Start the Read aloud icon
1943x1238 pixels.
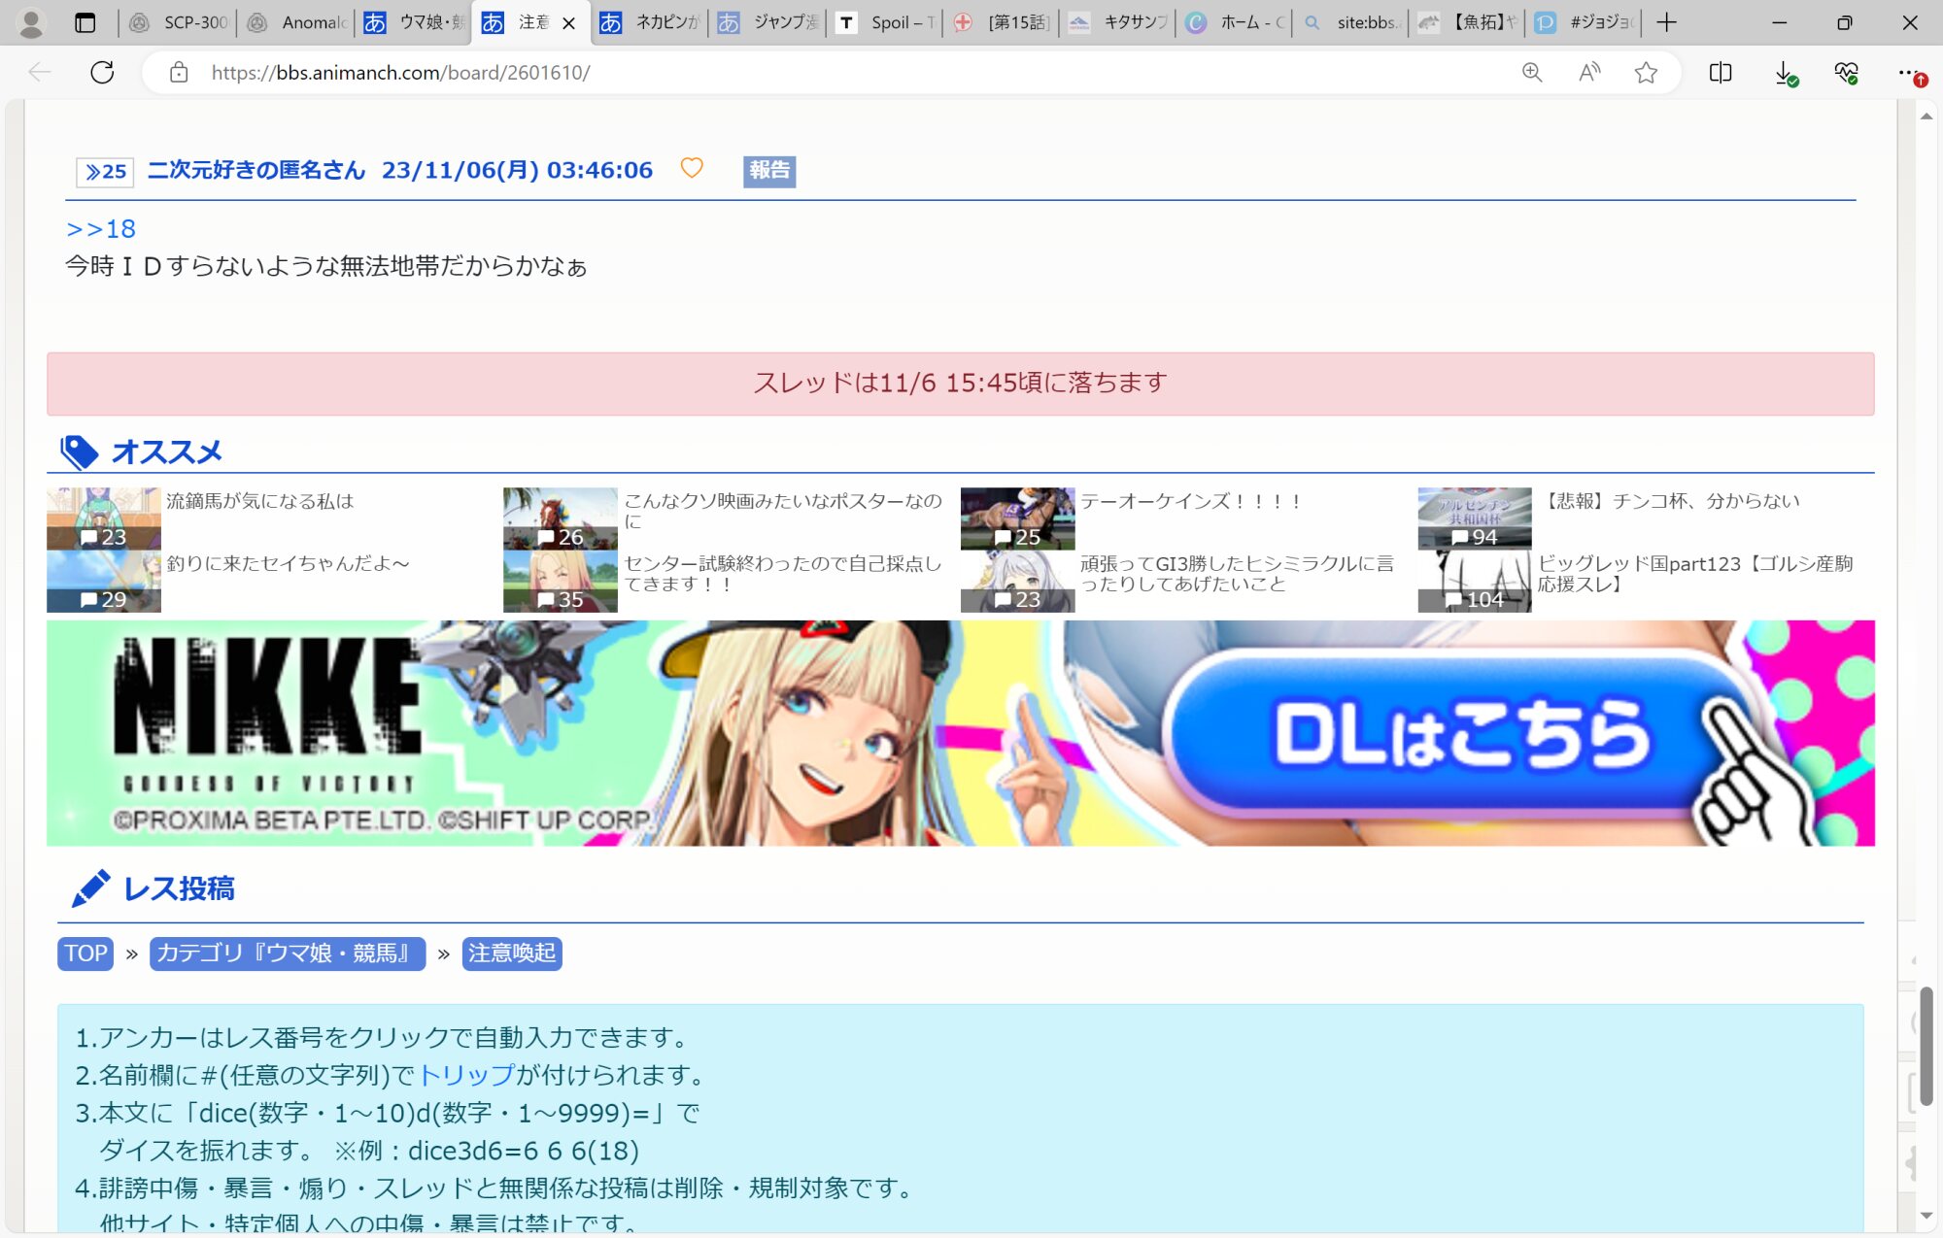[x=1589, y=73]
